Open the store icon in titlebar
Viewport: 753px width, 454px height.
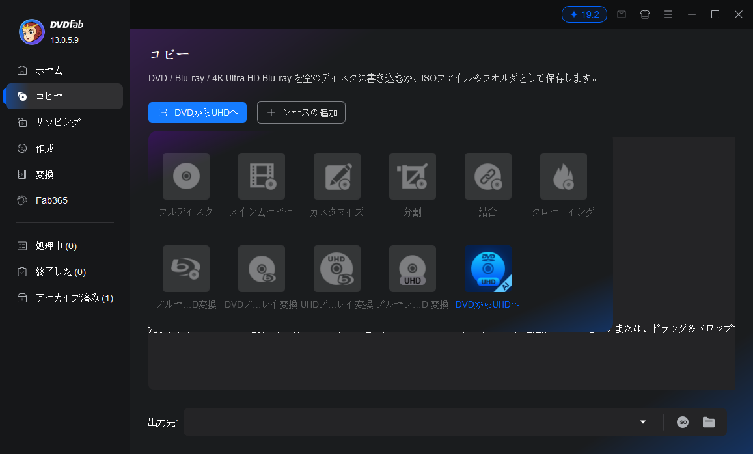pos(644,14)
